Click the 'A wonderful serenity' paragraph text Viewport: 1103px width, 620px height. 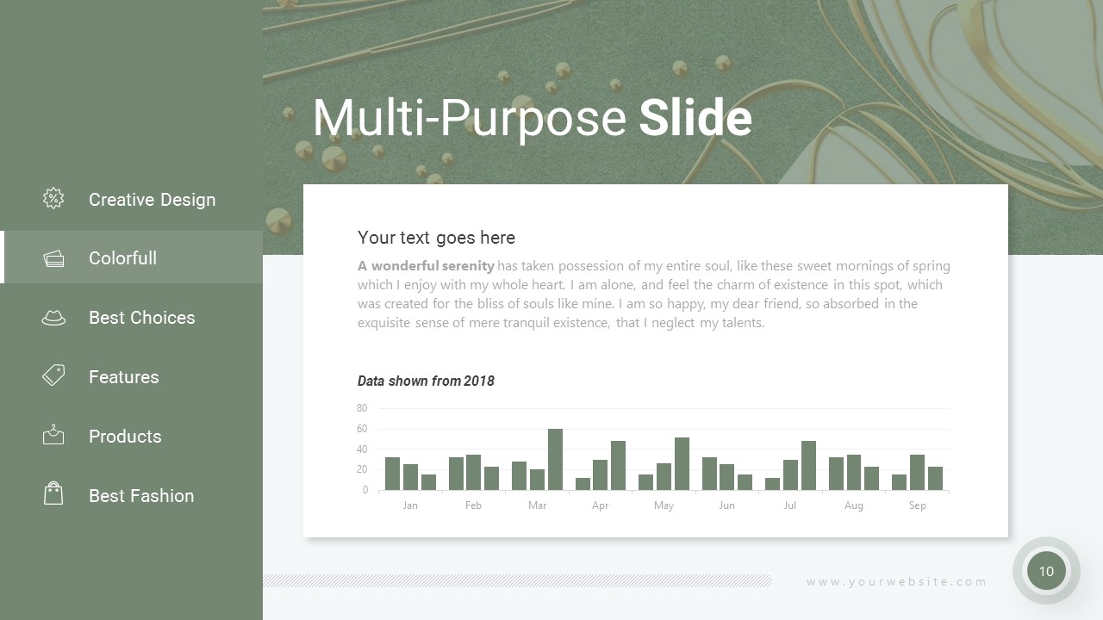653,294
